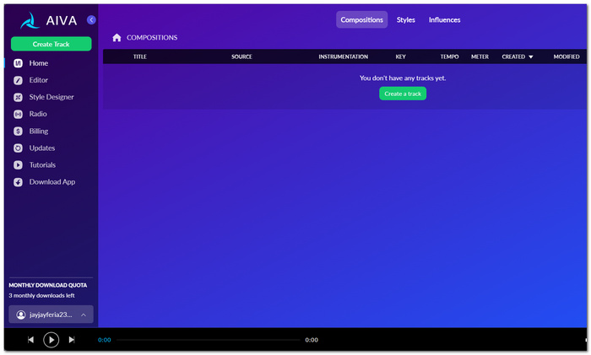The image size is (591, 355).
Task: Click the AIVA logo icon
Action: point(30,20)
